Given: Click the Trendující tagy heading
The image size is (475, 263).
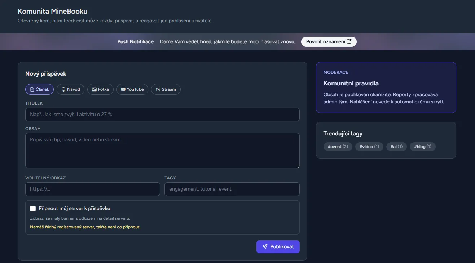Looking at the screenshot, I should click(343, 134).
